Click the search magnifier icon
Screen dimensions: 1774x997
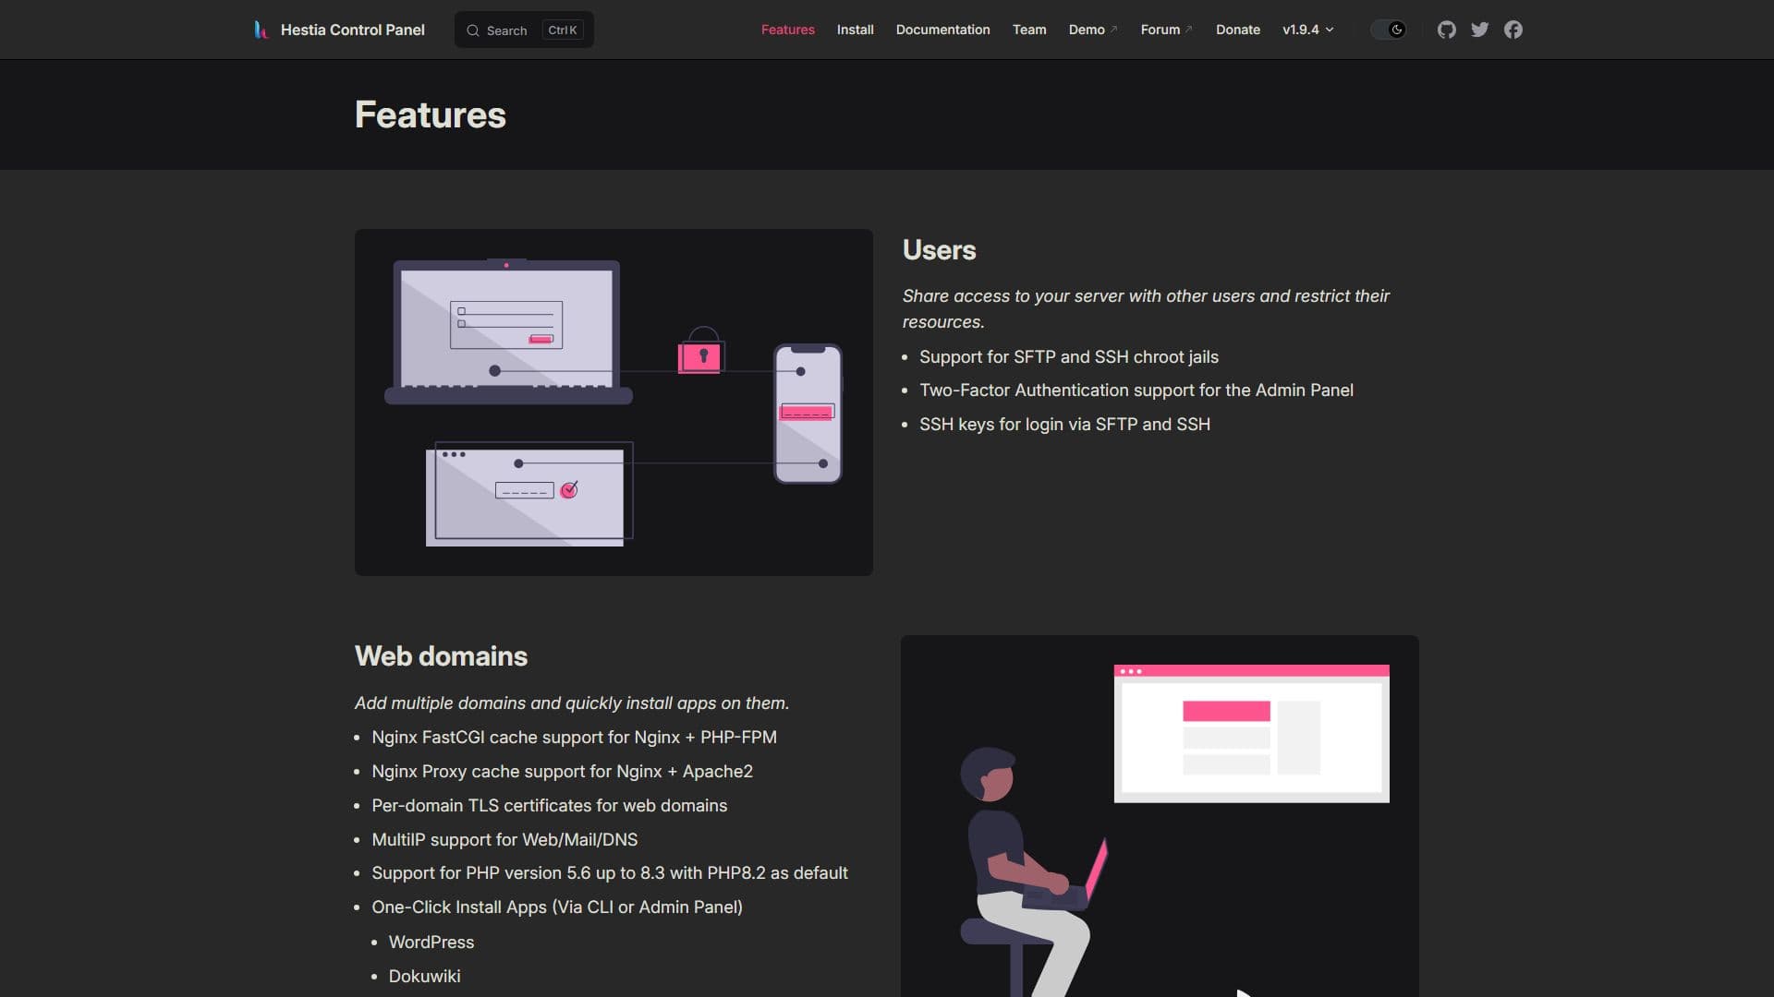pos(472,30)
